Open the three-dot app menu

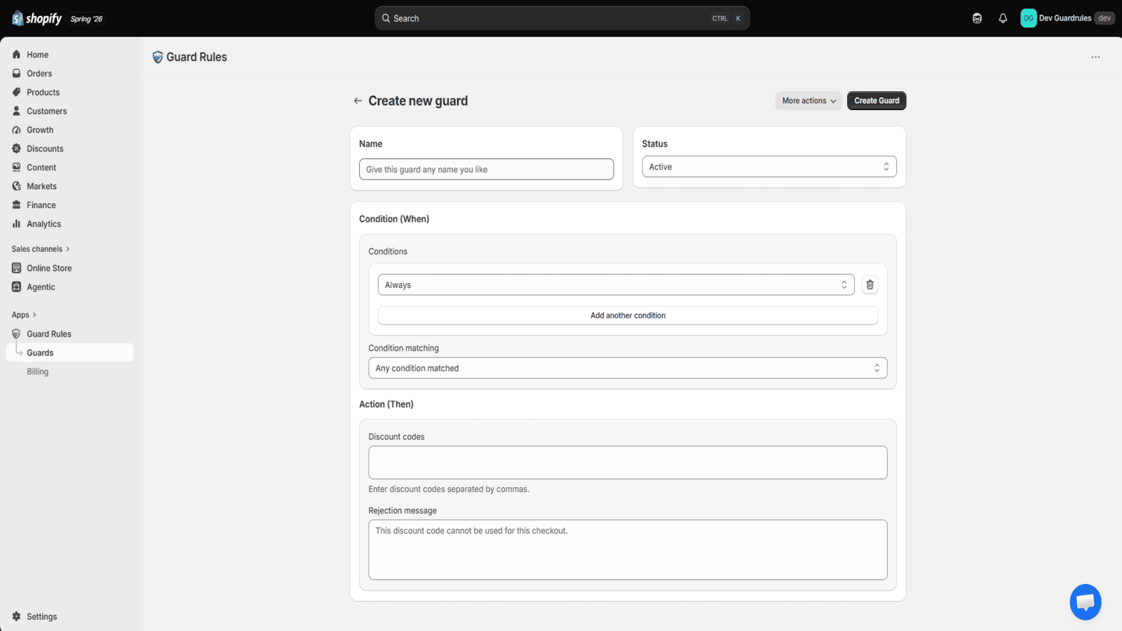tap(1095, 57)
